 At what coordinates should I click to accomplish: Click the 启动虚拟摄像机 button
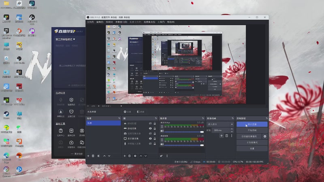tap(249, 136)
